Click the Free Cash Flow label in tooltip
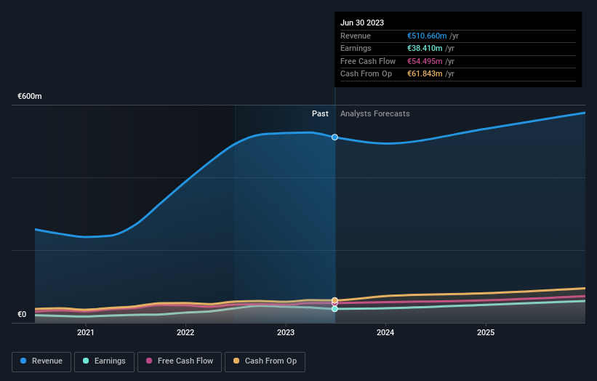 (x=368, y=61)
